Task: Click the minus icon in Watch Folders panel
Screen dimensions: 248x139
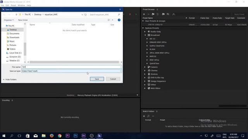Action: (153, 116)
